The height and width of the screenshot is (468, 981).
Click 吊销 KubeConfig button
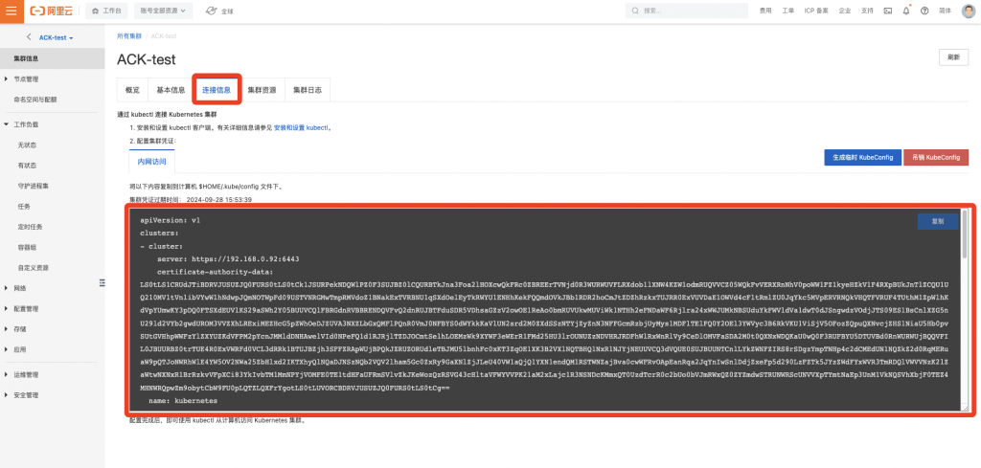pos(936,158)
